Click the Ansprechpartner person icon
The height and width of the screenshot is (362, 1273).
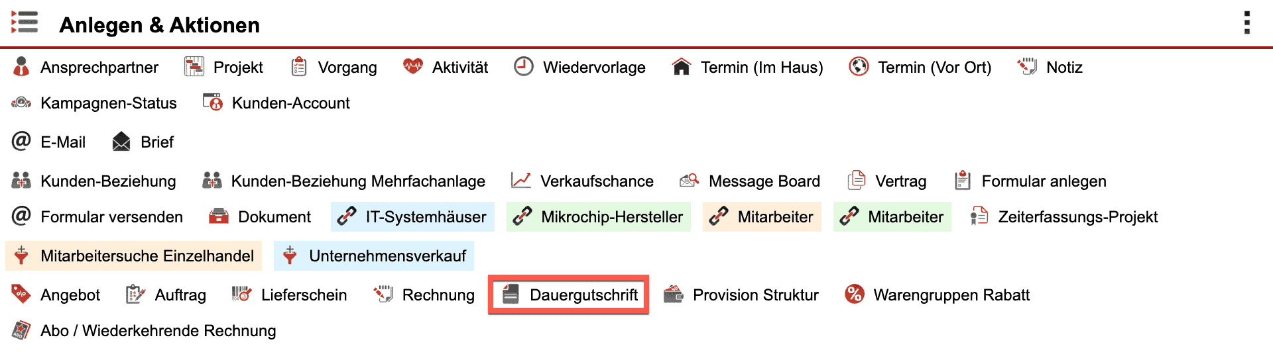[x=21, y=67]
